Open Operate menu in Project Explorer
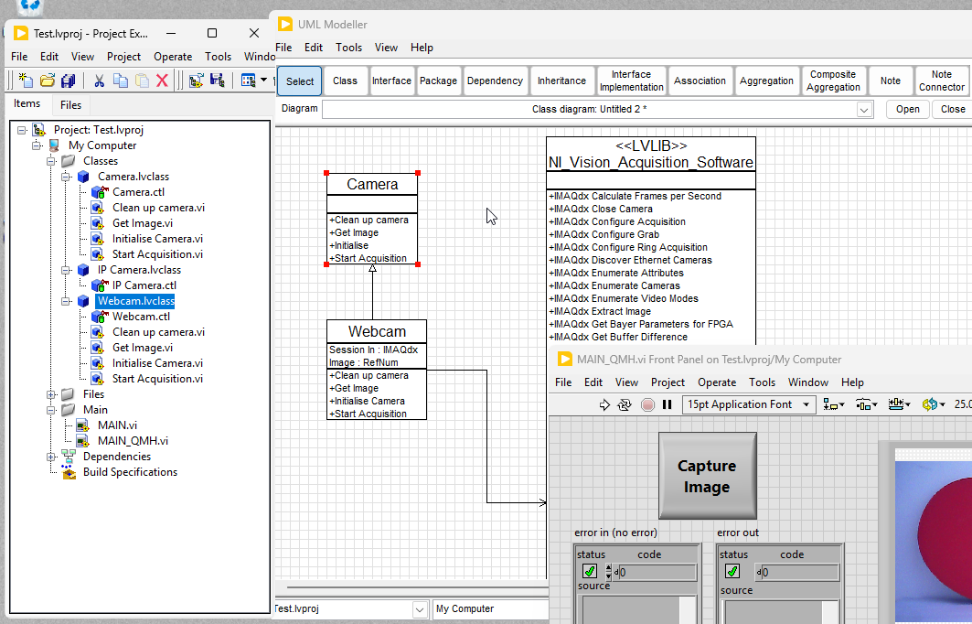Screen dimensions: 972x624 point(173,57)
